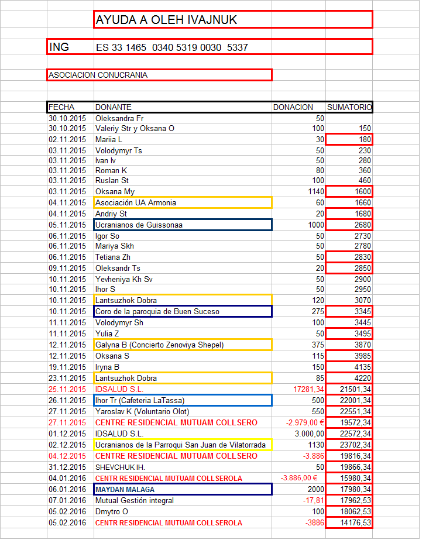The height and width of the screenshot is (540, 436).
Task: Select the SUMATORIO column header
Action: point(349,108)
